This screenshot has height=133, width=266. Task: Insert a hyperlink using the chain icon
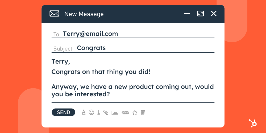pyautogui.click(x=125, y=113)
